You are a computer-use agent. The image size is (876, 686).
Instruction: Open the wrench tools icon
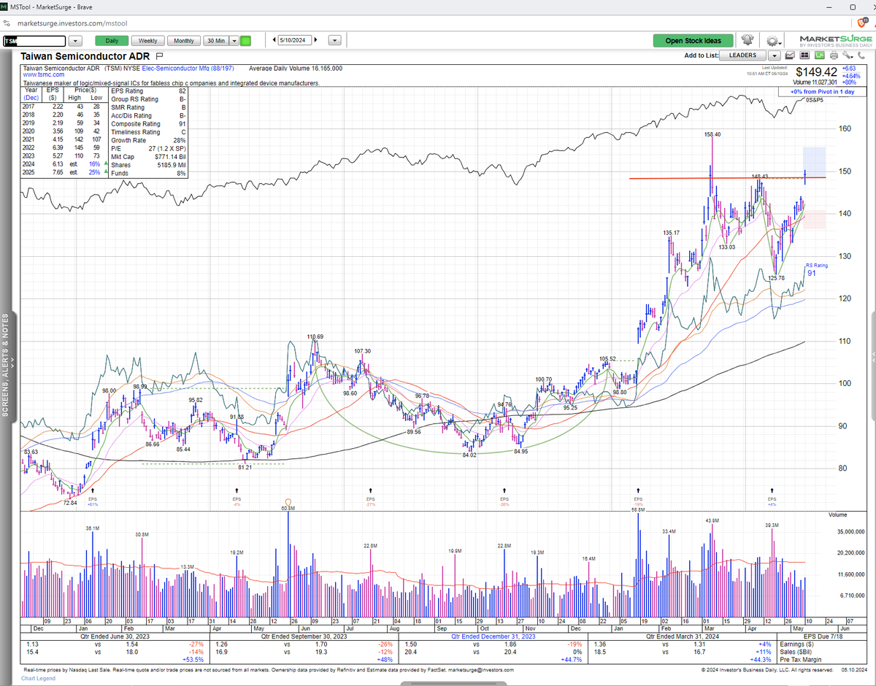[x=847, y=55]
